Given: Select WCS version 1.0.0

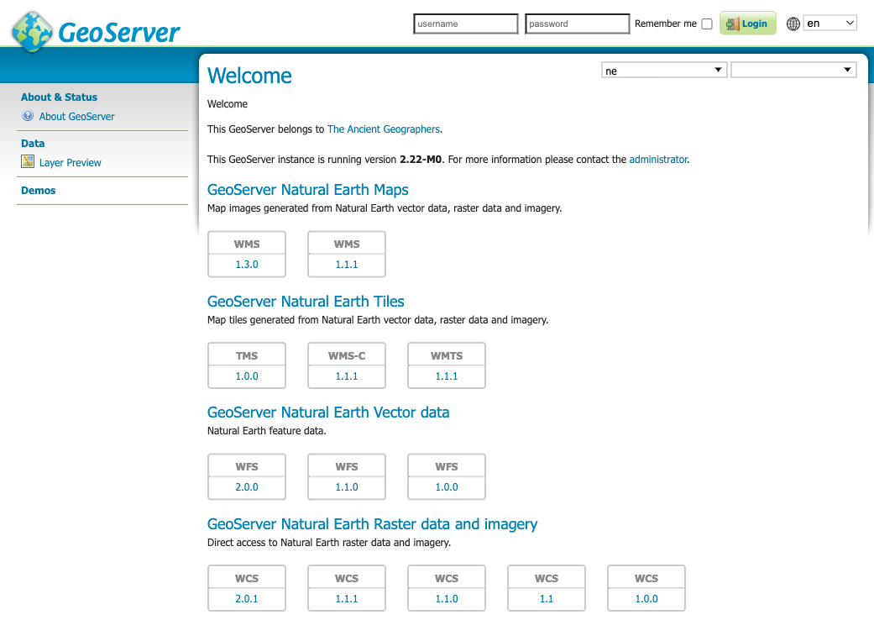Looking at the screenshot, I should 646,599.
